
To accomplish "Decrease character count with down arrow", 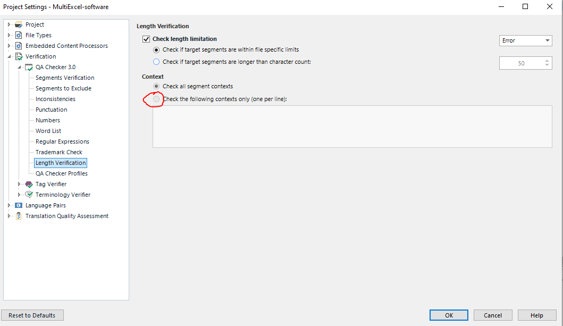I will coord(547,65).
